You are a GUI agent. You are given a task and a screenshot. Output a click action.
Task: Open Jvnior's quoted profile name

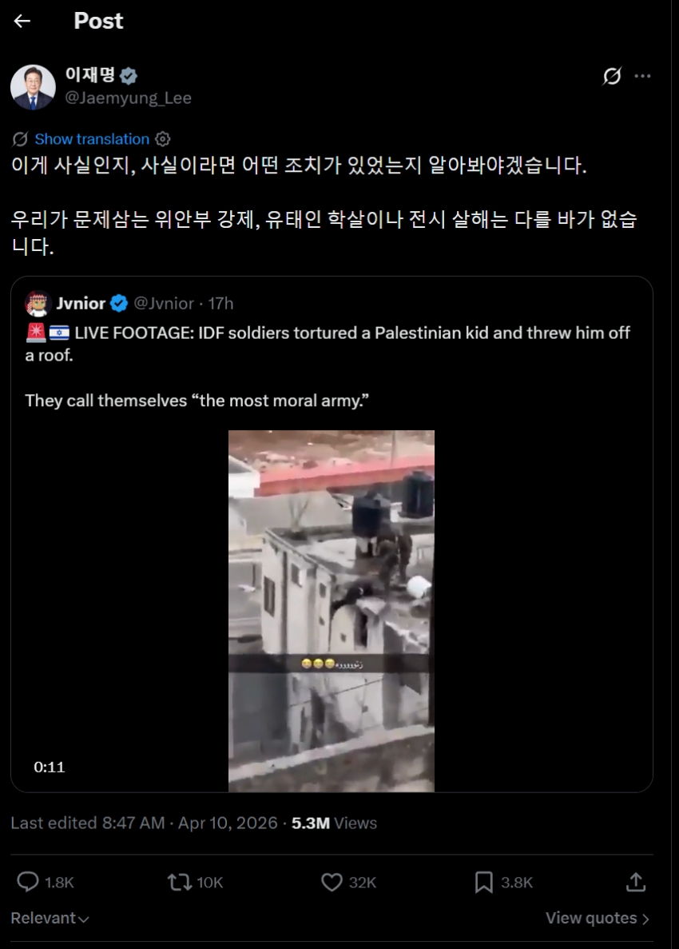pyautogui.click(x=81, y=303)
